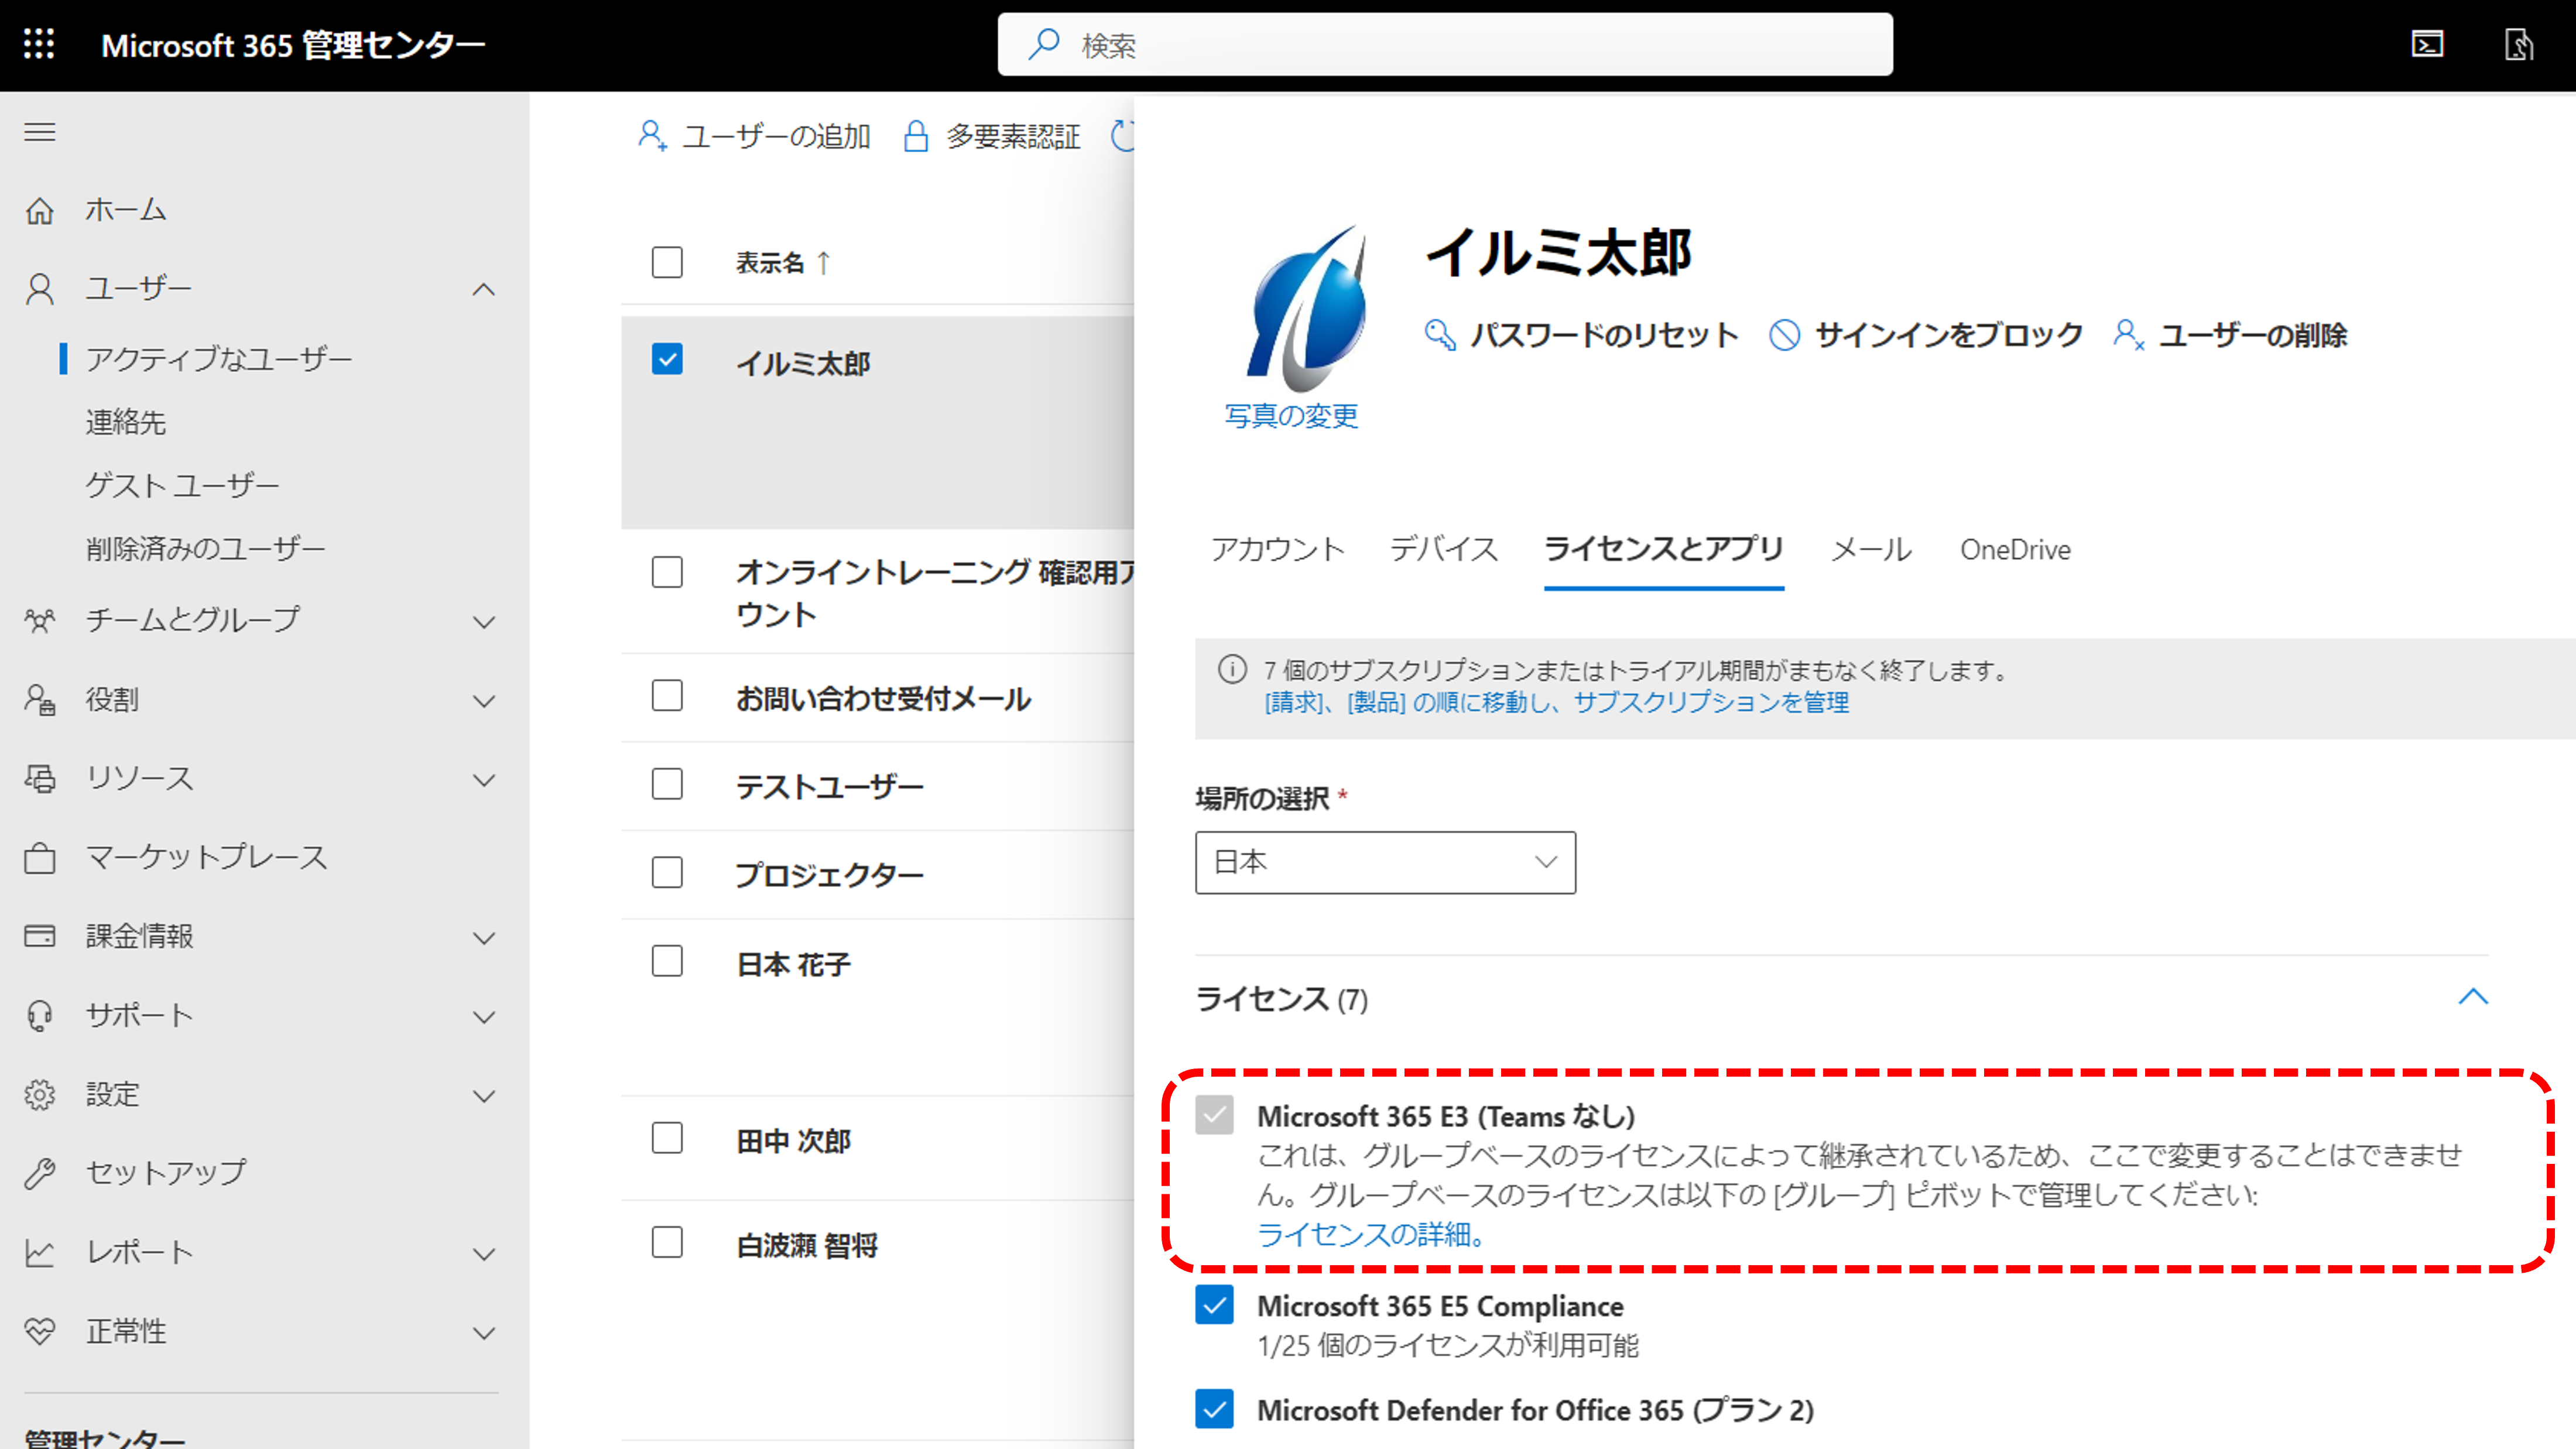Image resolution: width=2576 pixels, height=1449 pixels.
Task: Click the document icon at top right
Action: (2518, 44)
